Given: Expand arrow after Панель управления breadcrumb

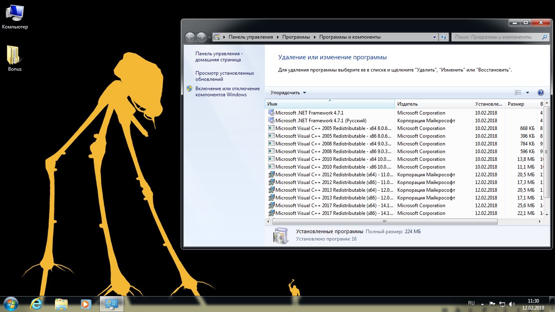Looking at the screenshot, I should tap(278, 37).
